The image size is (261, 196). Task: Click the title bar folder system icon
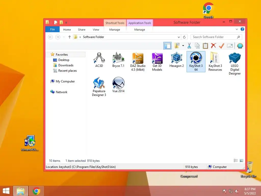(47, 22)
